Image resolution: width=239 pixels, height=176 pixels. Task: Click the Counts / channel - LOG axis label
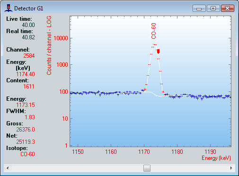49,45
